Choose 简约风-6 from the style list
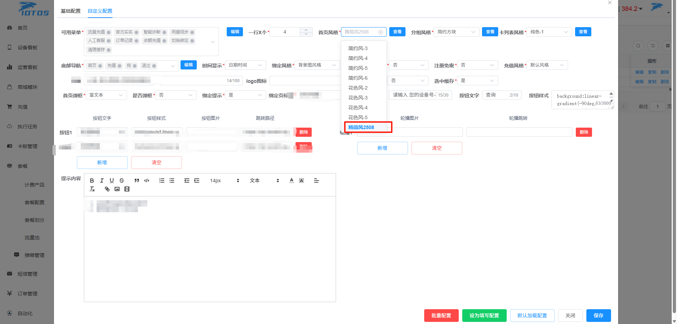677x324 pixels. (364, 78)
